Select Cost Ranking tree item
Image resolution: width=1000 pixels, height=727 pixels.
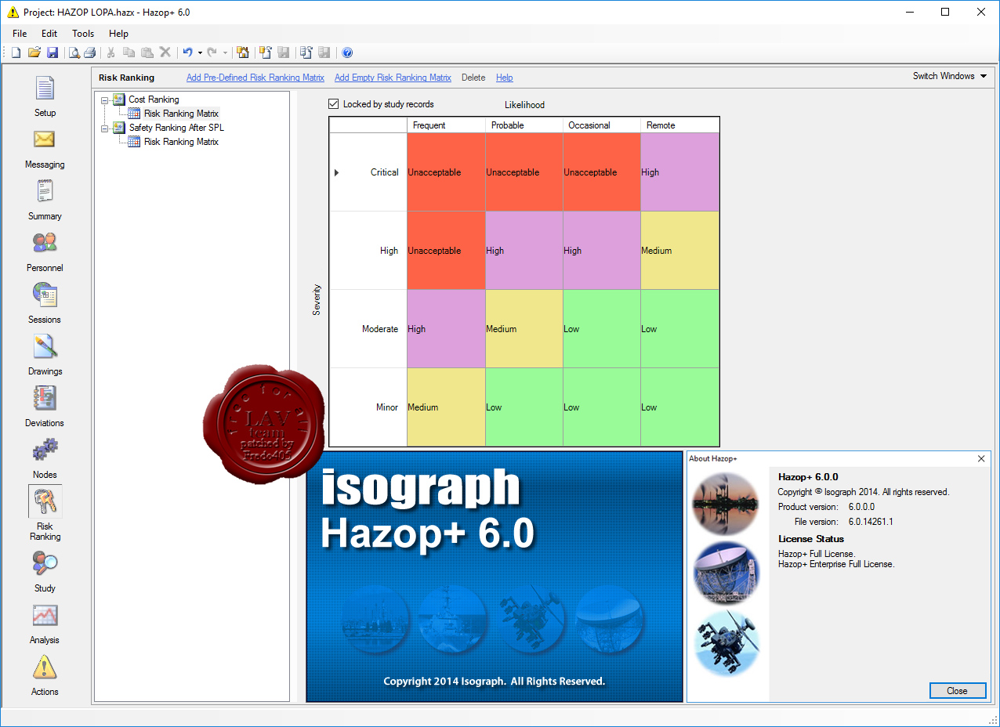154,99
